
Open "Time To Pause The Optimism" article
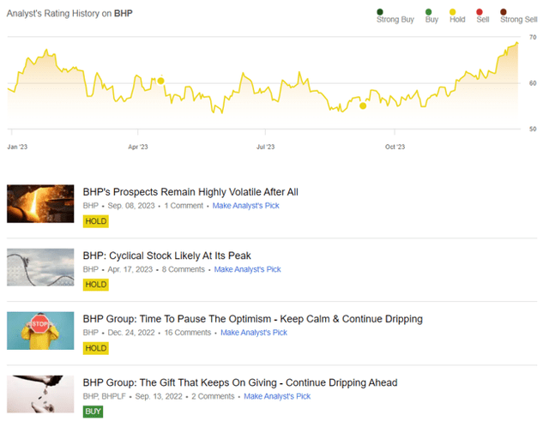coord(252,319)
